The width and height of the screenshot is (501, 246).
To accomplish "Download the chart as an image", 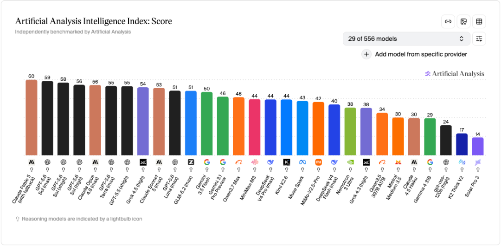I will coord(463,21).
